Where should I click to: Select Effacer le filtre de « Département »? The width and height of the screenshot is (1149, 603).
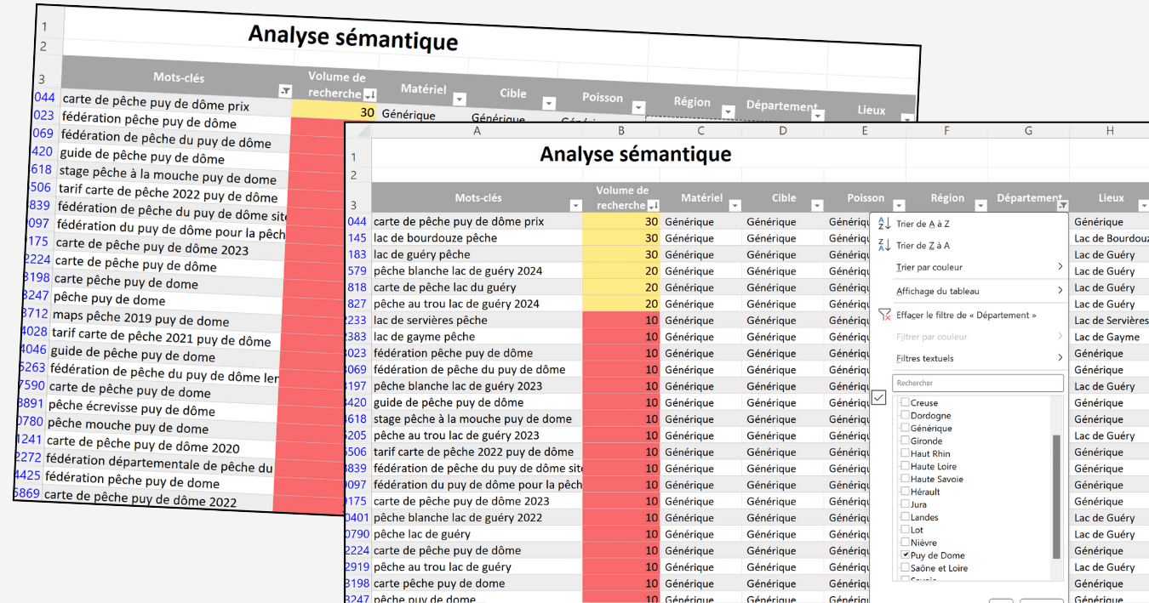pos(966,315)
